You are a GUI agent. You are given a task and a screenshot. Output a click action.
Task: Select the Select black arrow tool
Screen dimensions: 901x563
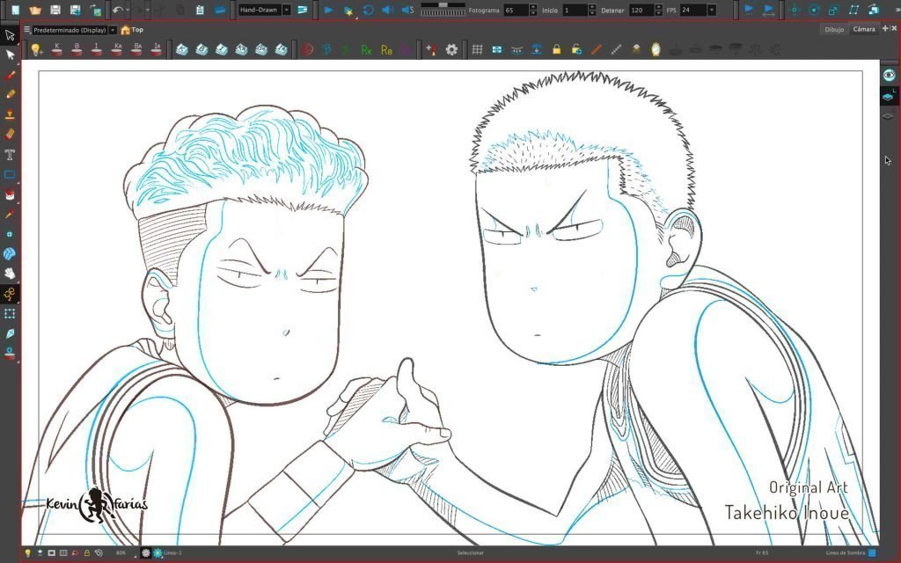click(x=10, y=55)
